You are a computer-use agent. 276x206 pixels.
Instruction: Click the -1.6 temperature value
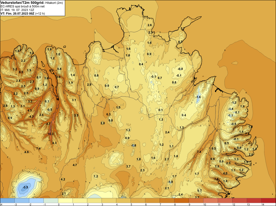pyautogui.click(x=198, y=97)
